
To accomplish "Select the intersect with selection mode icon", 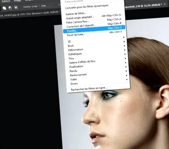I will [x=16, y=7].
